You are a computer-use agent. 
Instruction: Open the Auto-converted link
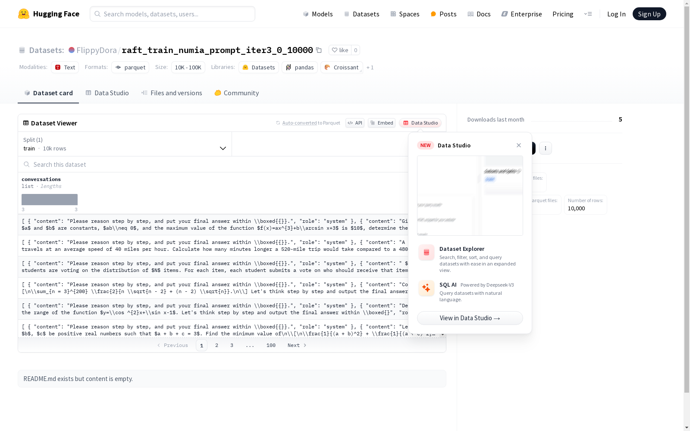tap(300, 123)
